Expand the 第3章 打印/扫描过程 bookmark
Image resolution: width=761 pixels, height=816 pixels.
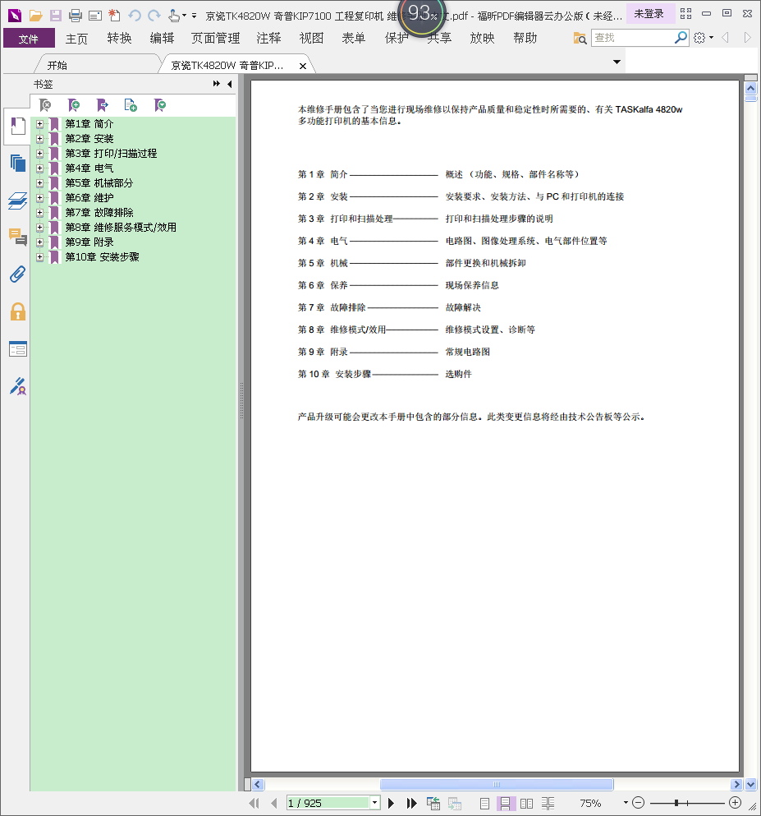pyautogui.click(x=39, y=154)
